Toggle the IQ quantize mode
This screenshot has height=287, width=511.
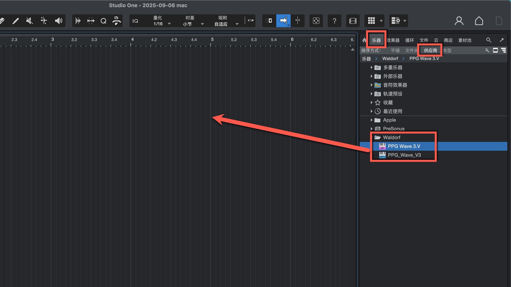(x=135, y=21)
